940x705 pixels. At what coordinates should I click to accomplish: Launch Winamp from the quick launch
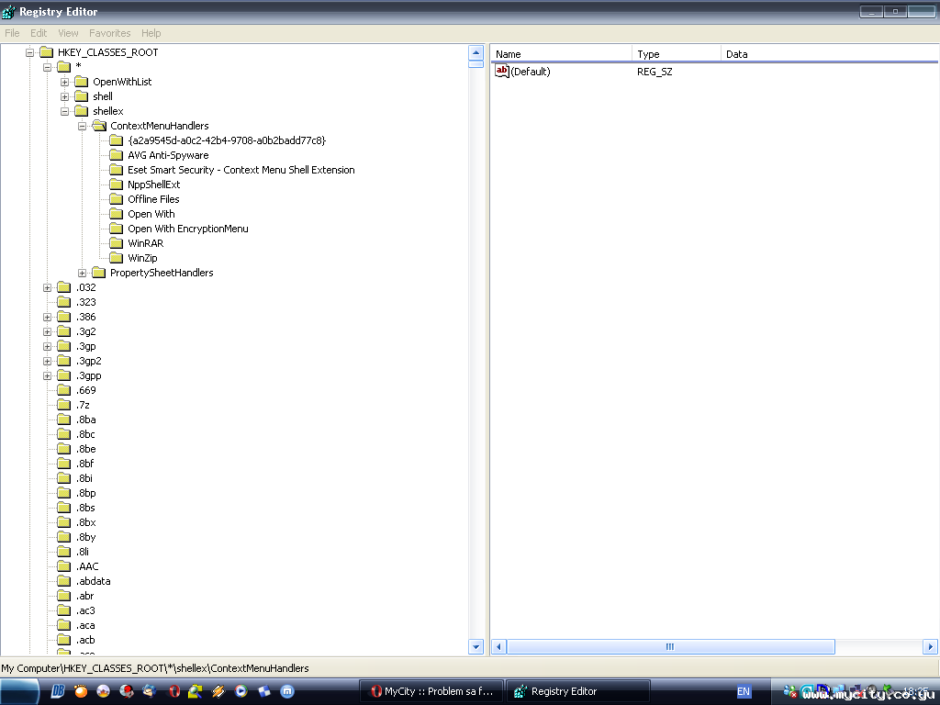pos(218,691)
